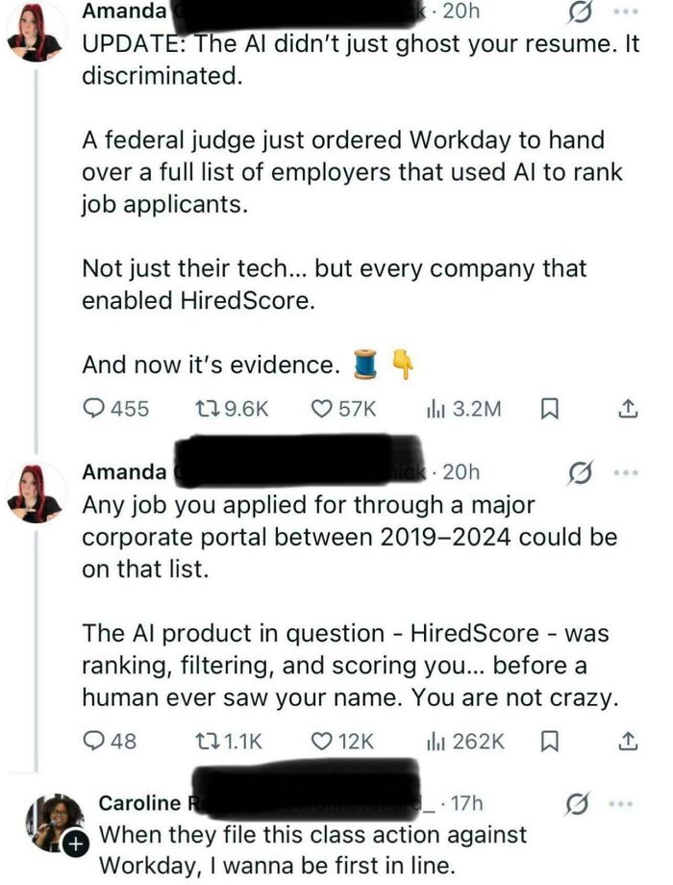
Task: Bookmark Amanda's first post
Action: coord(549,409)
